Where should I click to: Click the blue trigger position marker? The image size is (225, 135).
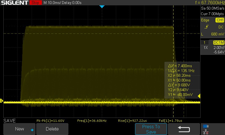102,6
